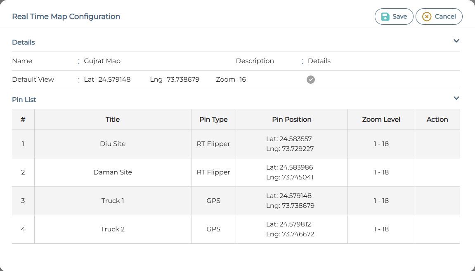Click the Title column header
The height and width of the screenshot is (271, 475).
point(113,119)
